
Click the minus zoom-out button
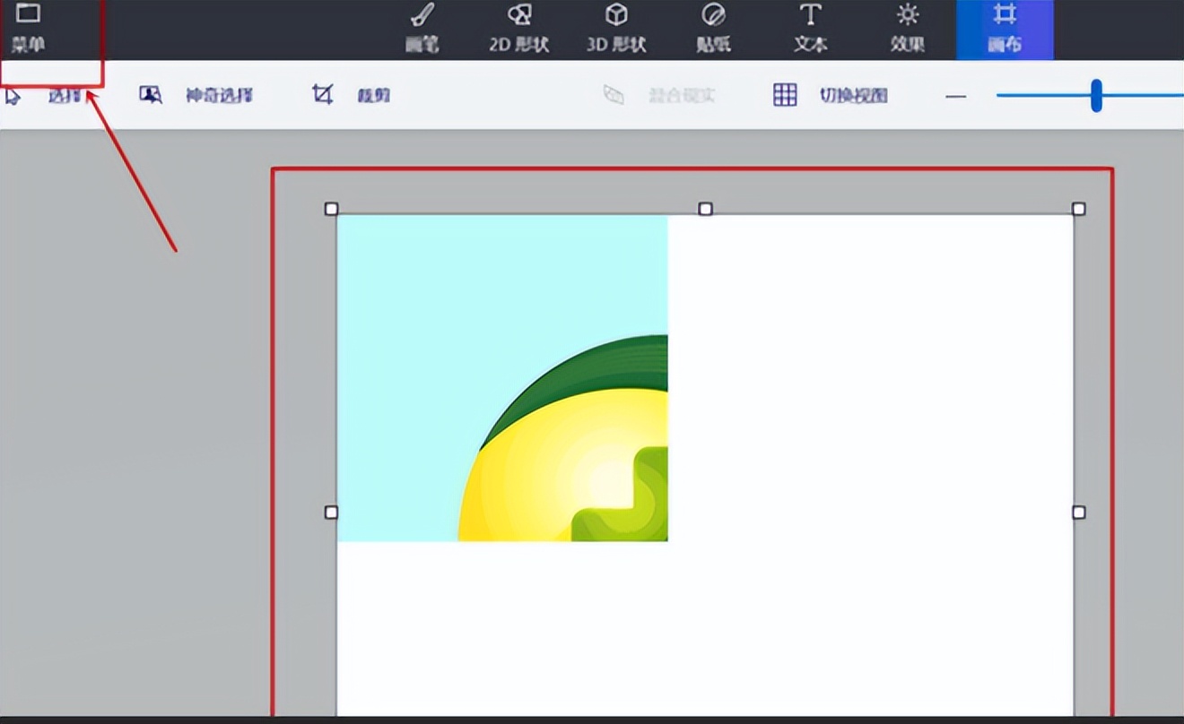coord(956,96)
